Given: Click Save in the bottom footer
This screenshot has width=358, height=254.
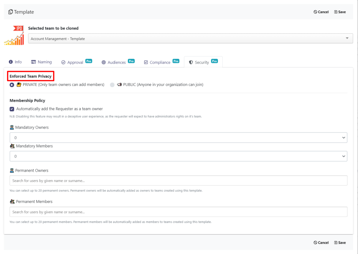Looking at the screenshot, I should 340,242.
